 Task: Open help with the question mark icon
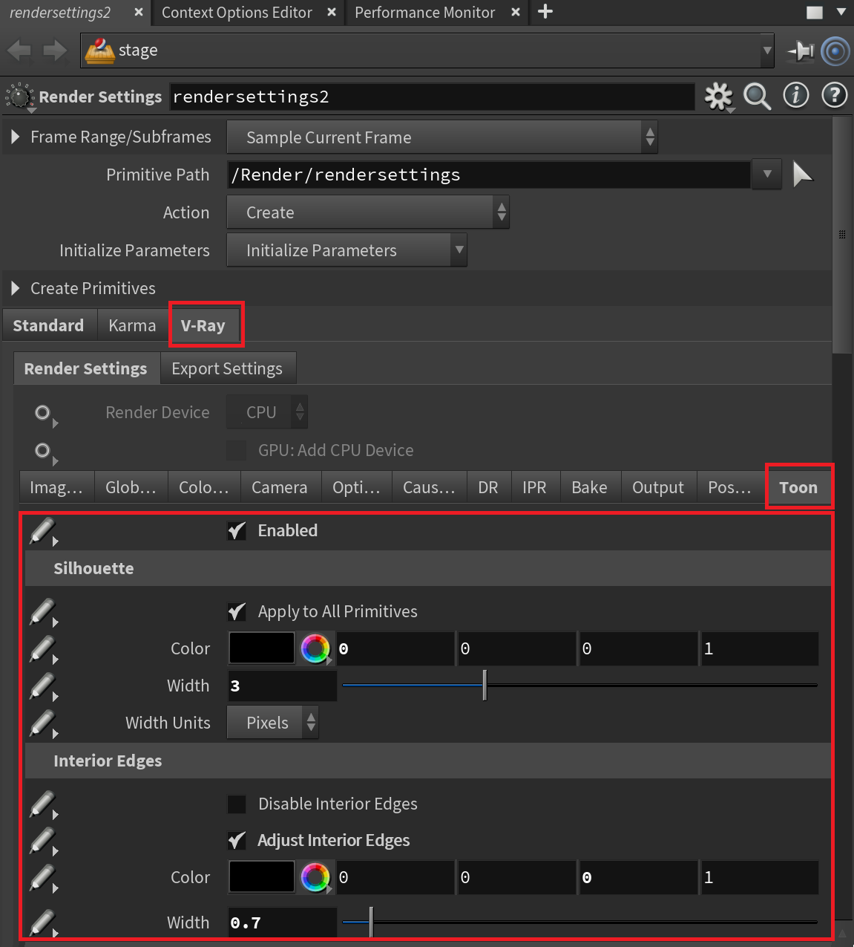tap(835, 95)
